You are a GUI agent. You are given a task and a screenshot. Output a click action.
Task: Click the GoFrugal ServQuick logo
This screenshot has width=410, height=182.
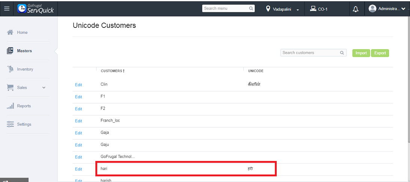(x=36, y=8)
